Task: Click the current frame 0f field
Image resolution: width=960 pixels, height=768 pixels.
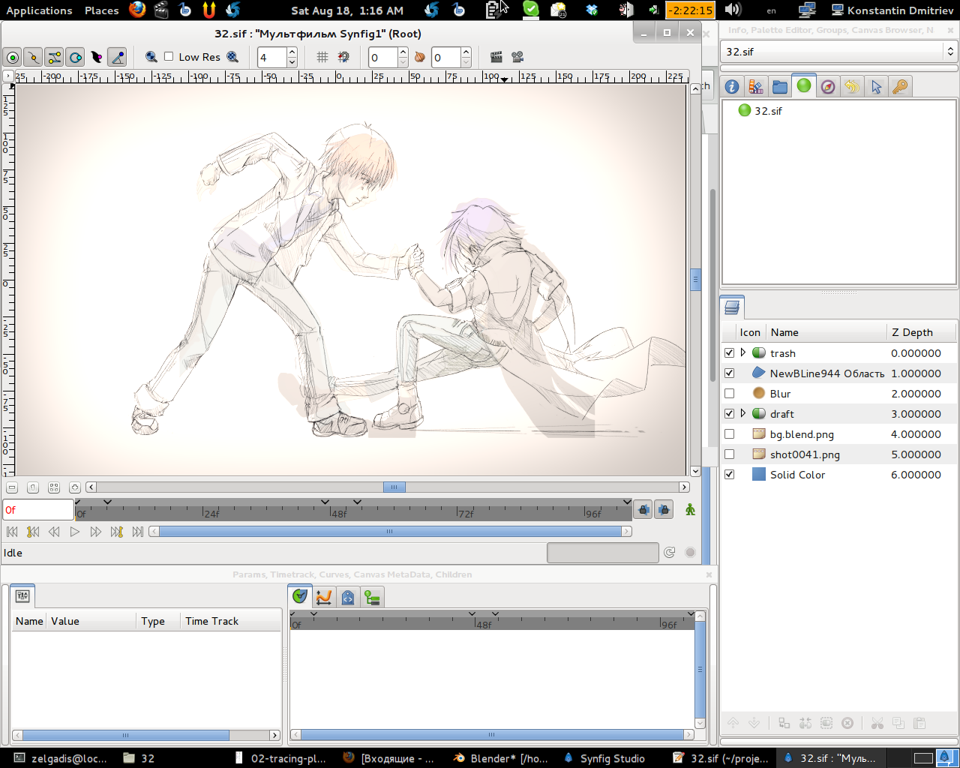Action: [x=38, y=510]
